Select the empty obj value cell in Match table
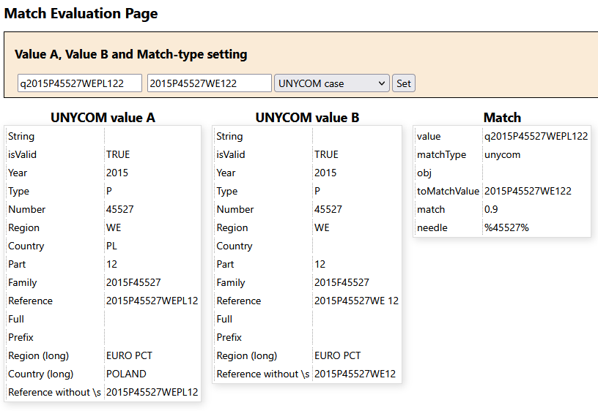Screen dimensions: 598x411 click(535, 173)
